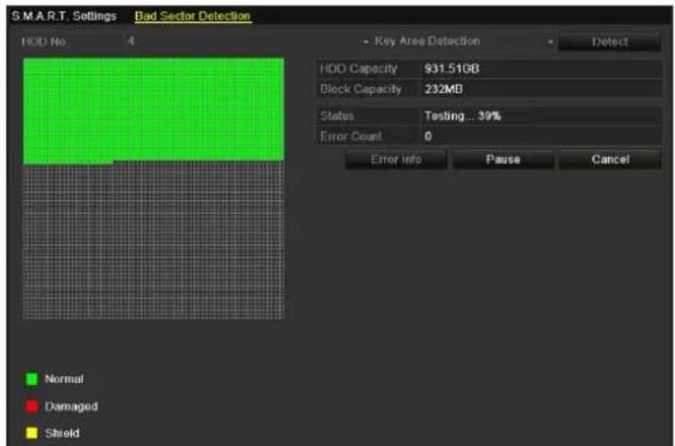Screen dimensions: 675x446
Task: Click the green Normal legend swatch
Action: [x=32, y=379]
